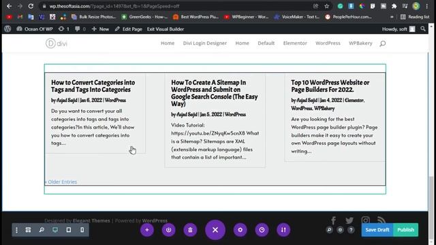Click the Publish button

406,230
